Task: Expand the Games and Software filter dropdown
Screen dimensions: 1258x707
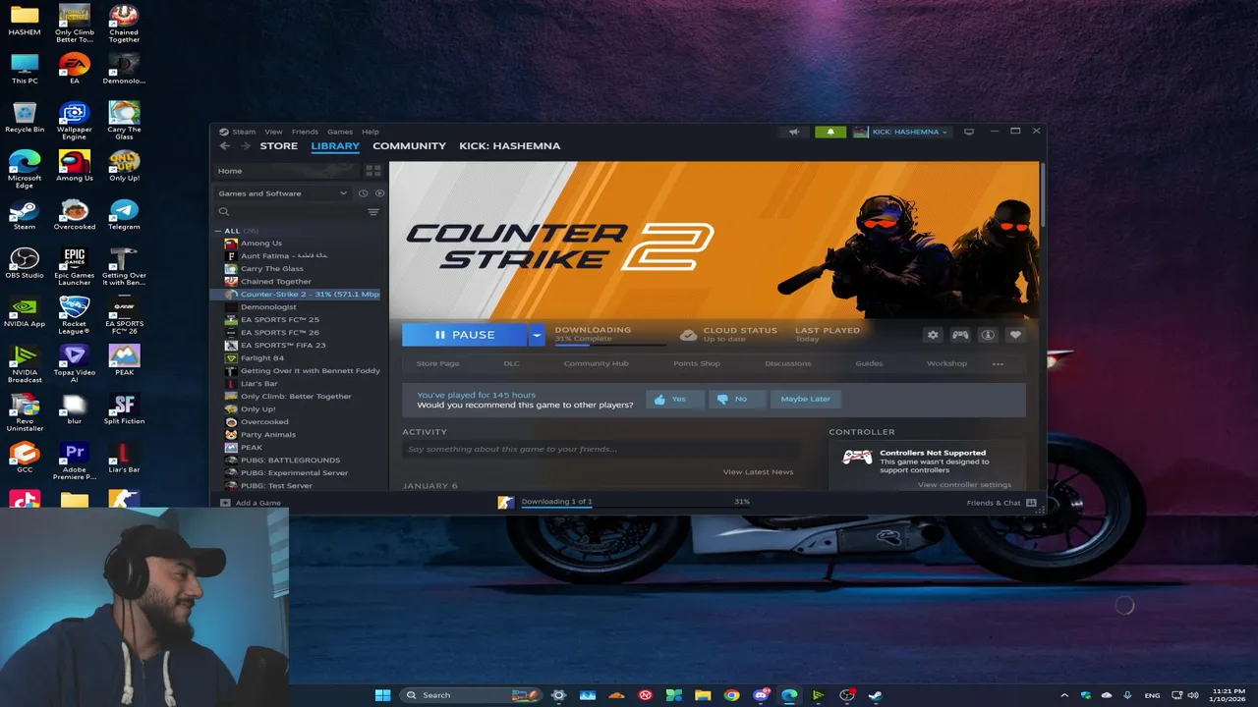Action: click(283, 193)
